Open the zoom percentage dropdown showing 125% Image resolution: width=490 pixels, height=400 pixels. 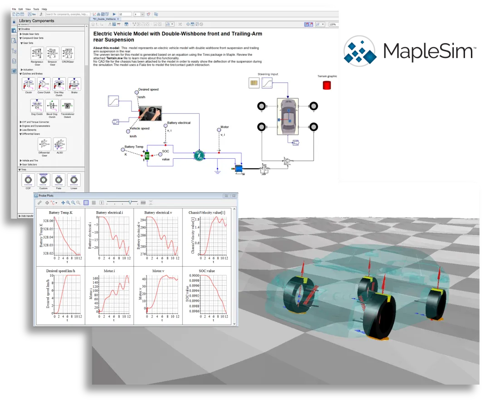(x=333, y=24)
